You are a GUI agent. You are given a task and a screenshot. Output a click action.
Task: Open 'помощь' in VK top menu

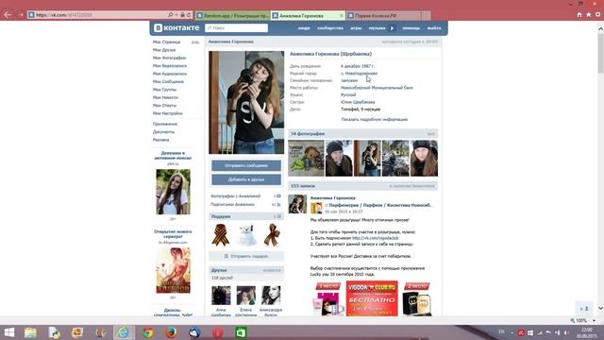[x=411, y=28]
